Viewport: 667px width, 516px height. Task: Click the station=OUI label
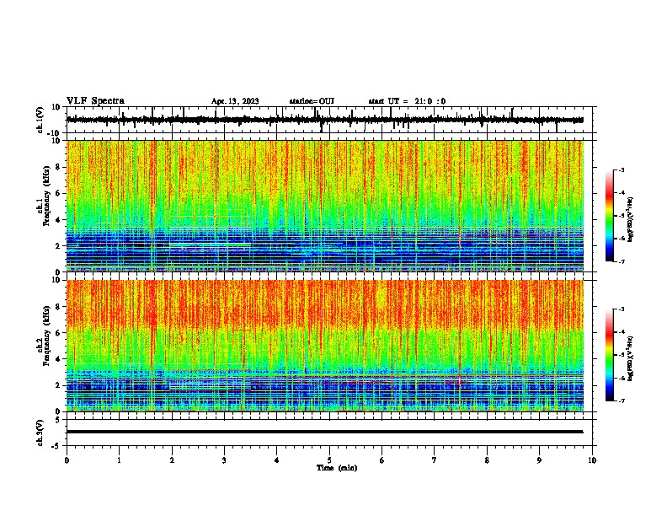click(x=312, y=101)
